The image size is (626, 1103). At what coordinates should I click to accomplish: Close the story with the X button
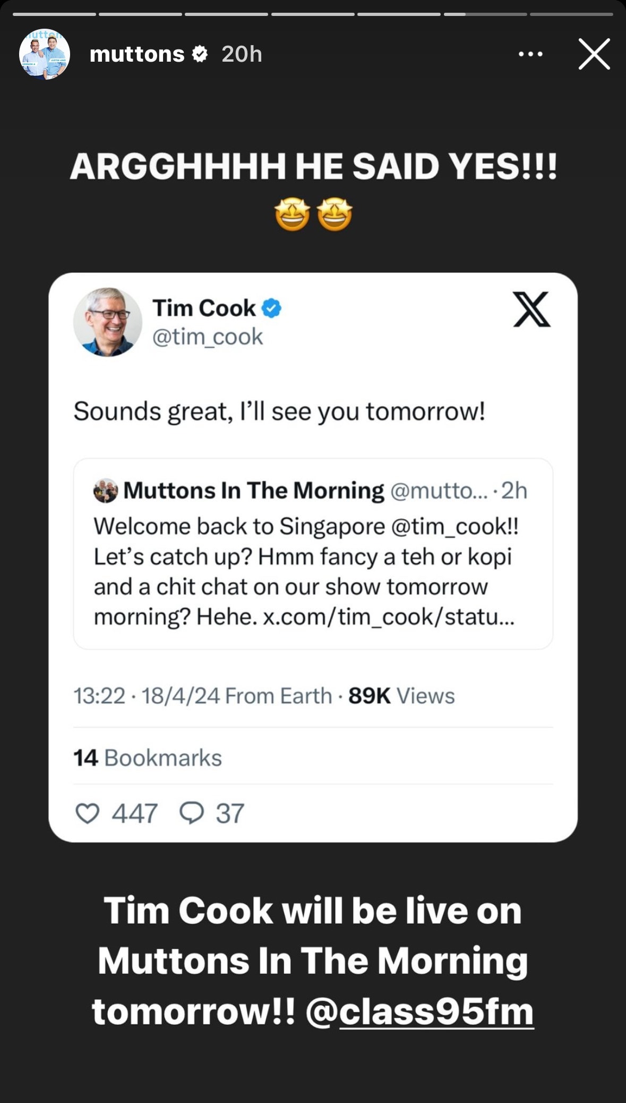594,54
